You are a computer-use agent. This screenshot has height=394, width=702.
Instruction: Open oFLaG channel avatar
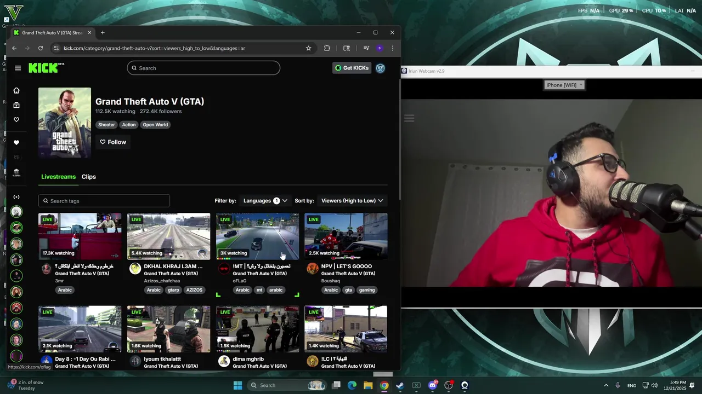224,268
